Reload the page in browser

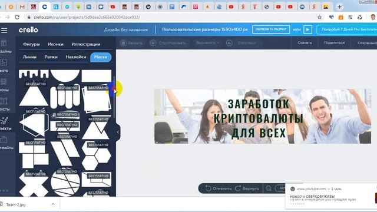pos(17,17)
